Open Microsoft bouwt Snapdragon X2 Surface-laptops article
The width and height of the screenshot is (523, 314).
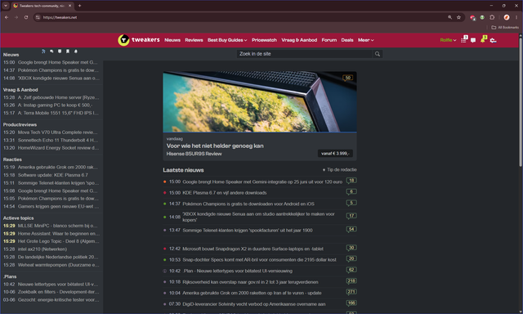tap(253, 249)
